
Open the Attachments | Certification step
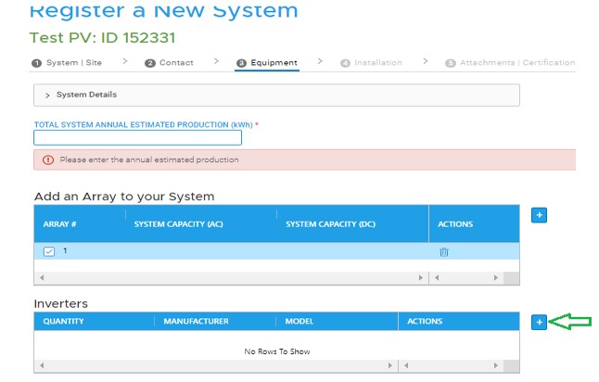(x=510, y=63)
